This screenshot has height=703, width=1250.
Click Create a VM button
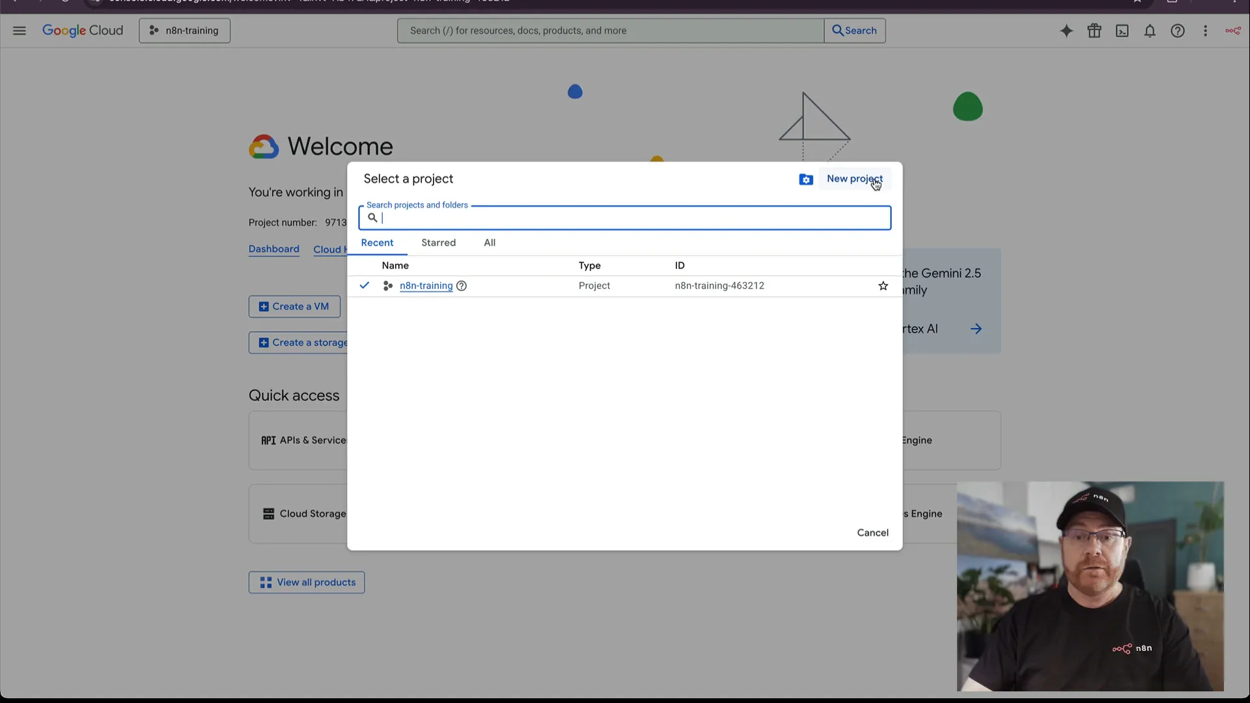(x=294, y=307)
